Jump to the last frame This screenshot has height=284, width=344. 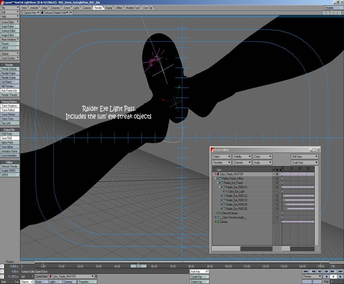[x=340, y=271]
